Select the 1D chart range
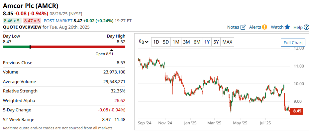Viewport: 311px width, 135px height. 156,42
